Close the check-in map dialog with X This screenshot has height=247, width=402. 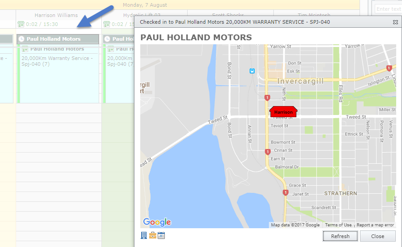[395, 22]
